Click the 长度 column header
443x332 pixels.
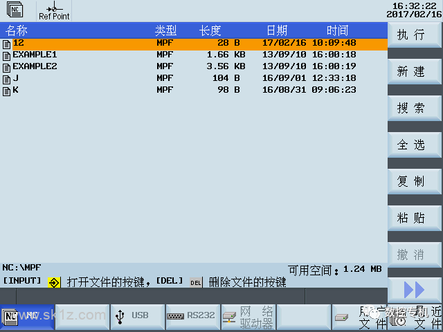(x=210, y=30)
